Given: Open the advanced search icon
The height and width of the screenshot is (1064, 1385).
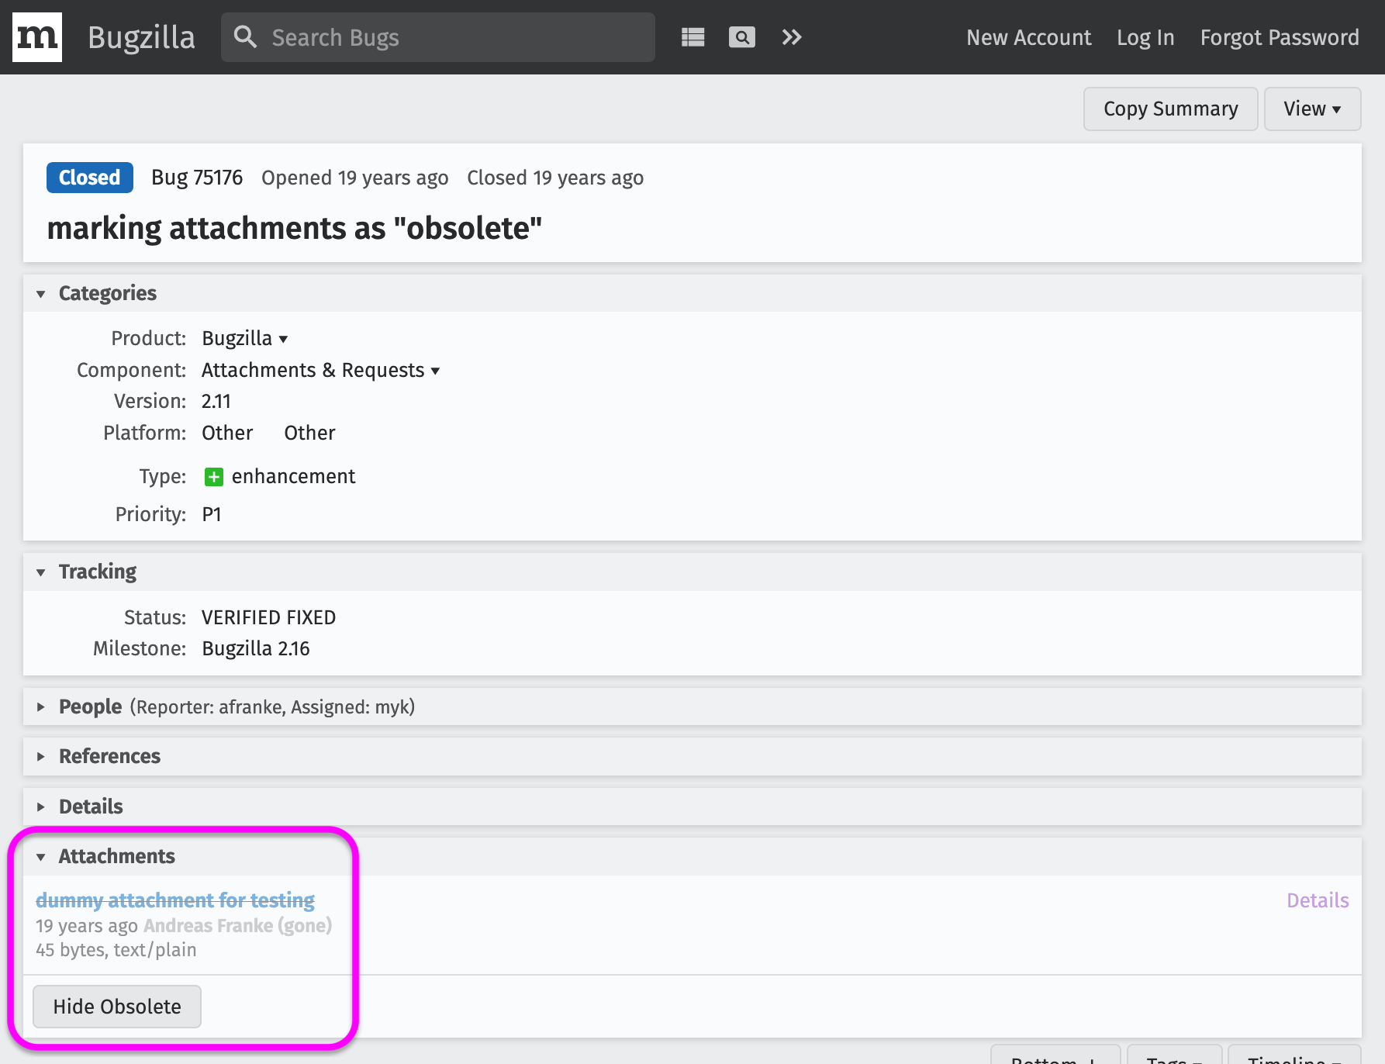Looking at the screenshot, I should coord(742,37).
